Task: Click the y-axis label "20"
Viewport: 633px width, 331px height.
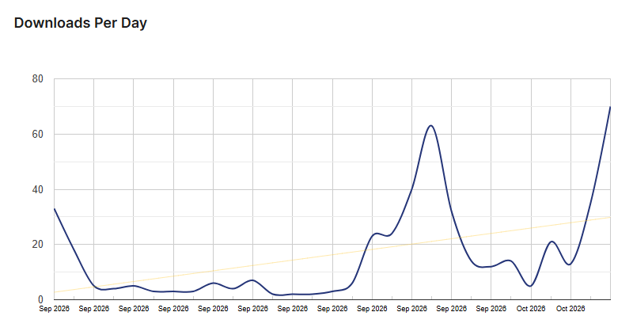Action: [x=37, y=245]
